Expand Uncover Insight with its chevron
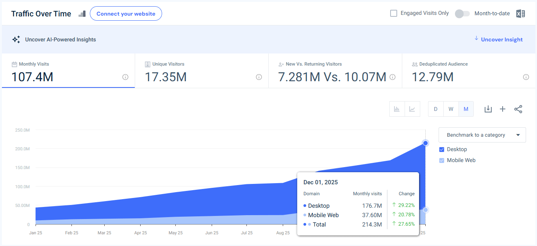 [x=476, y=39]
